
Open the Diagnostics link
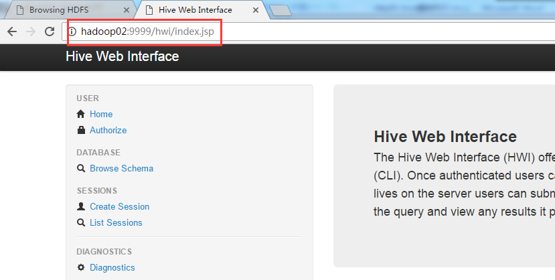(112, 267)
